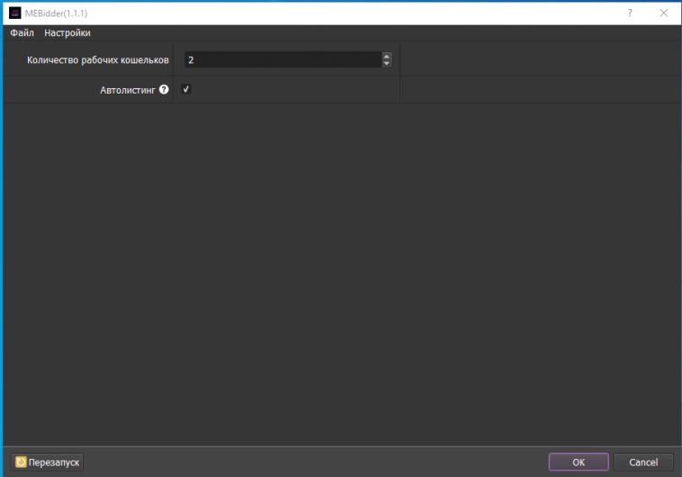Click the empty cell right of the wallet count field
Image resolution: width=682 pixels, height=477 pixels.
tap(538, 60)
